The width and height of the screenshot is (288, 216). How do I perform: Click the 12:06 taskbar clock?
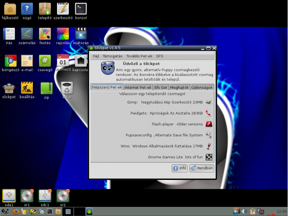tap(281, 211)
